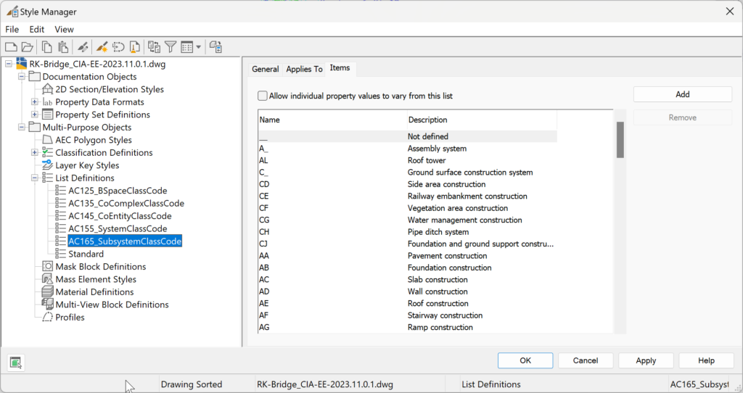
Task: Click the Filter Style Type funnel icon
Action: click(x=171, y=47)
